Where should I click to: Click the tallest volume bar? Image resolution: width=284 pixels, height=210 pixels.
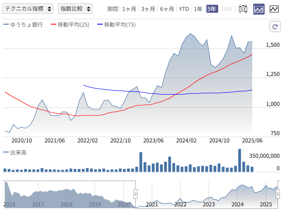240,160
